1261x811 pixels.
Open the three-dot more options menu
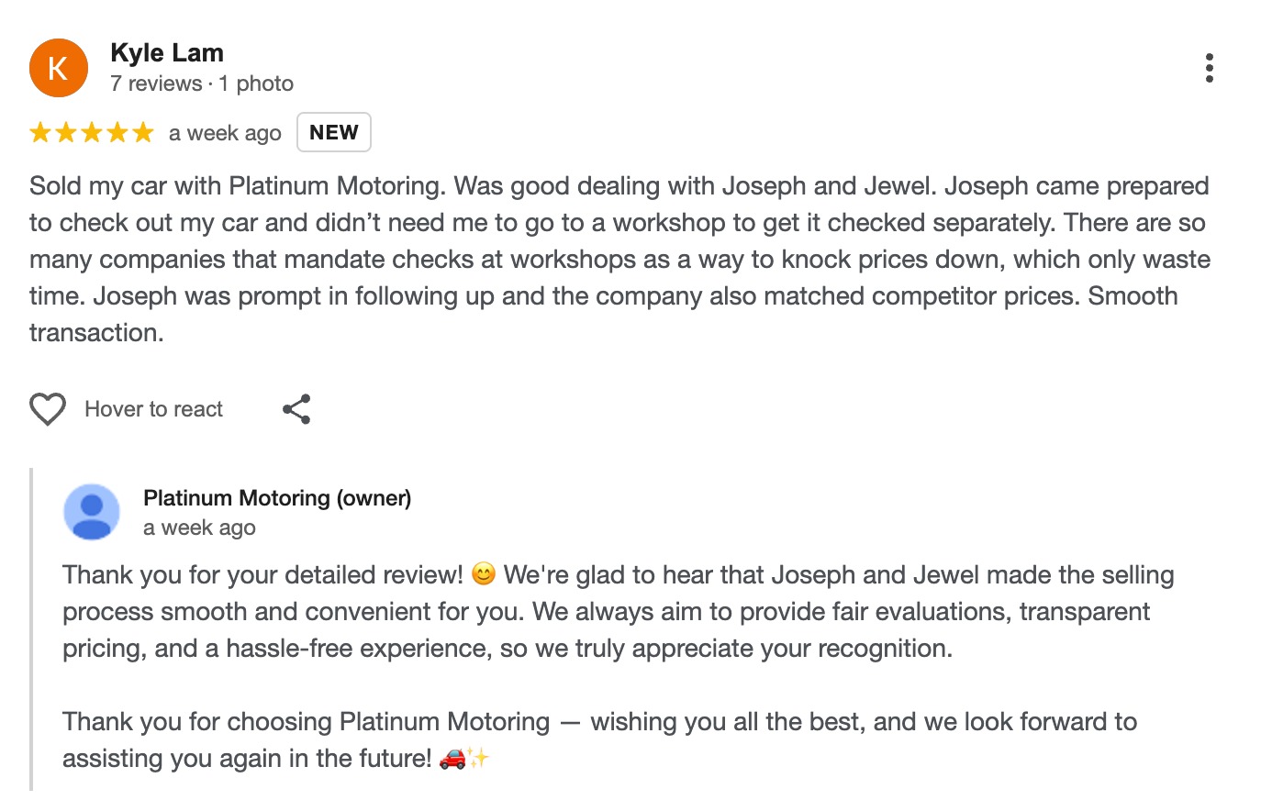pos(1209,68)
